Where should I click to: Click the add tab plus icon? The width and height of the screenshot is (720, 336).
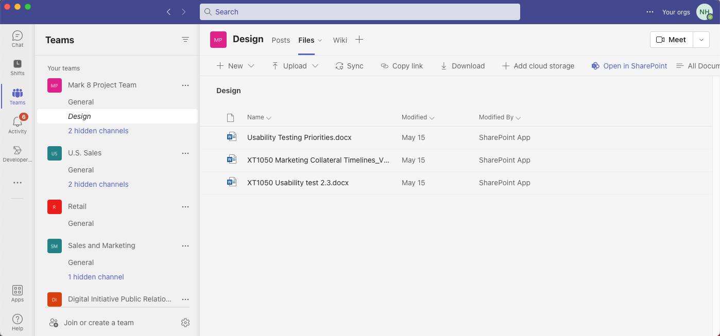[359, 40]
